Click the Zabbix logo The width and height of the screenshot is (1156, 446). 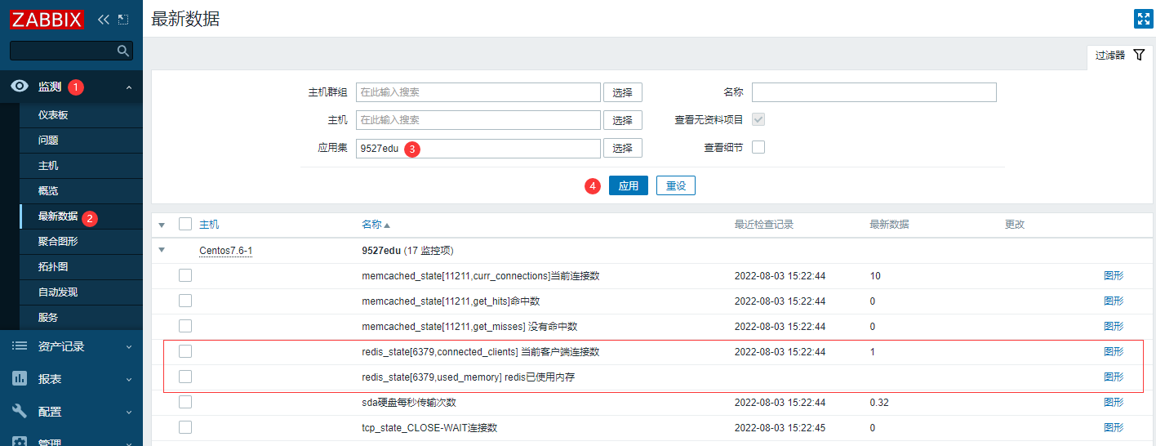(x=47, y=19)
